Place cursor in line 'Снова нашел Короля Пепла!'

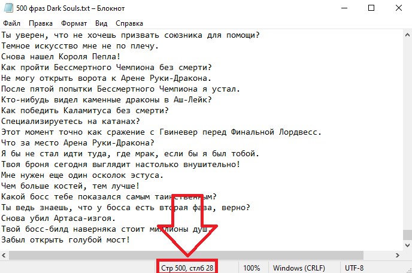(x=60, y=56)
